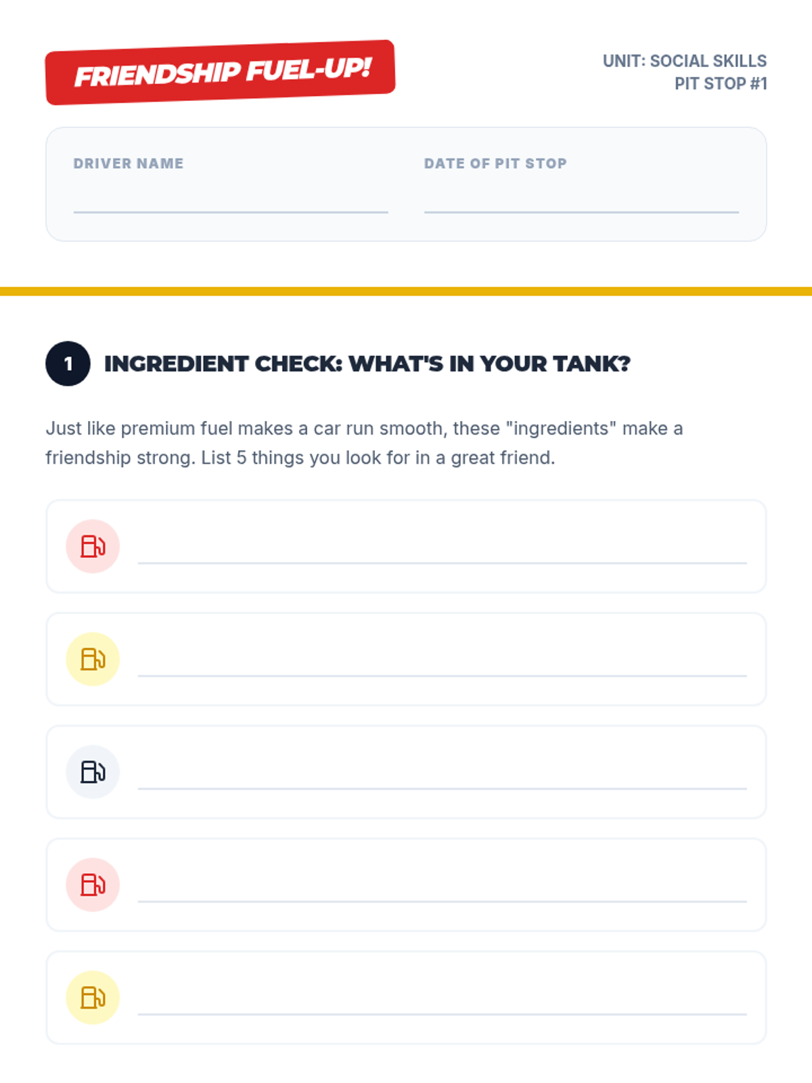
Task: Click the Date of Pit Stop field
Action: pyautogui.click(x=581, y=202)
